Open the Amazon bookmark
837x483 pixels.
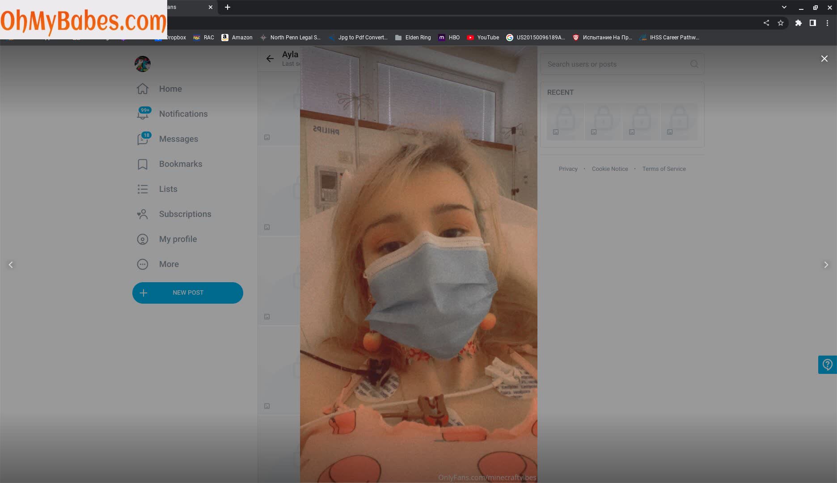coord(237,38)
